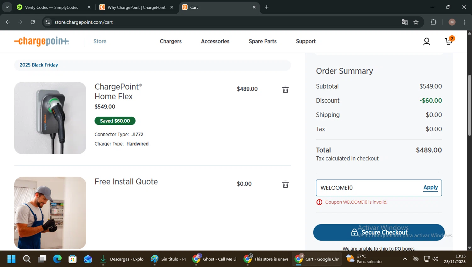Open Descargas Explorer window in taskbar
Screen dimensions: 472x267
coord(121,259)
